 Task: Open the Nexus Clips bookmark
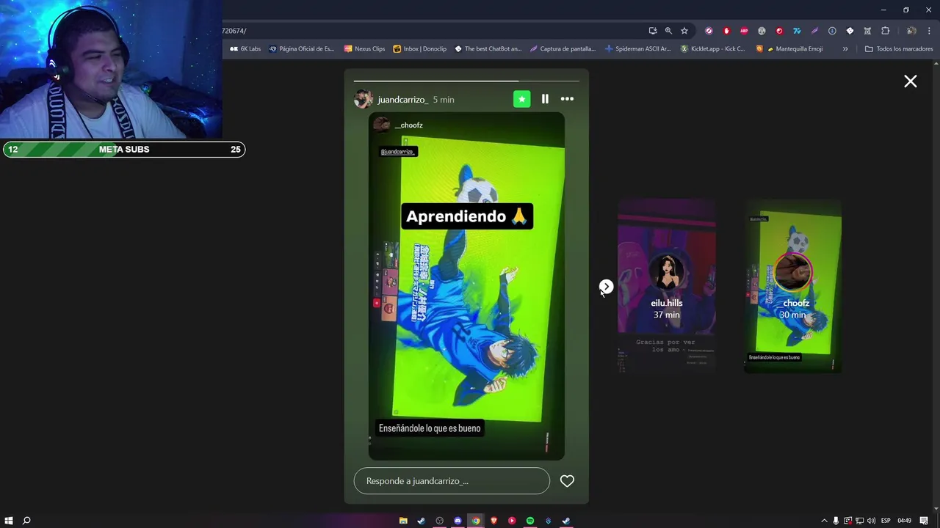[x=364, y=49]
